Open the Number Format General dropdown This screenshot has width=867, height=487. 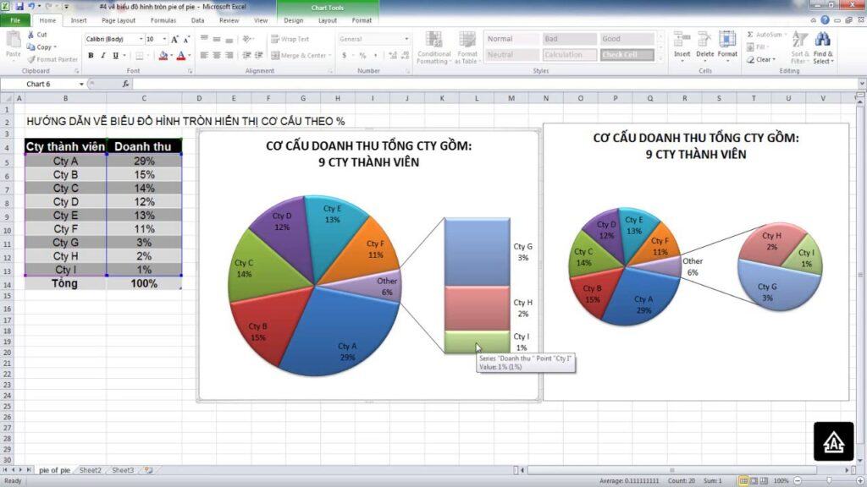tap(406, 39)
